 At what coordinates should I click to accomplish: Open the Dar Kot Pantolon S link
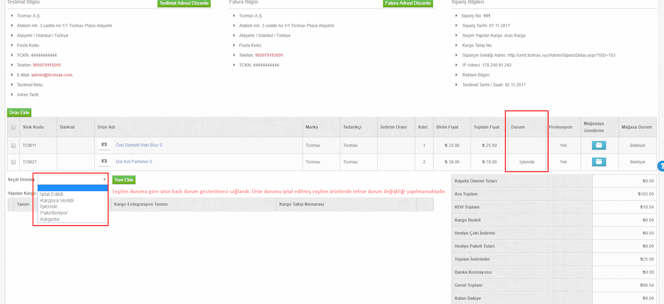point(134,162)
